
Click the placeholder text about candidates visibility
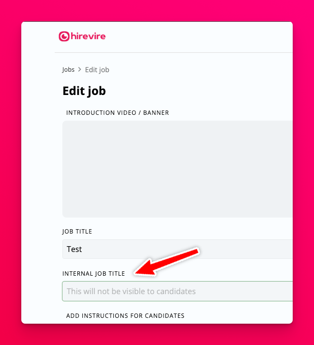[131, 291]
